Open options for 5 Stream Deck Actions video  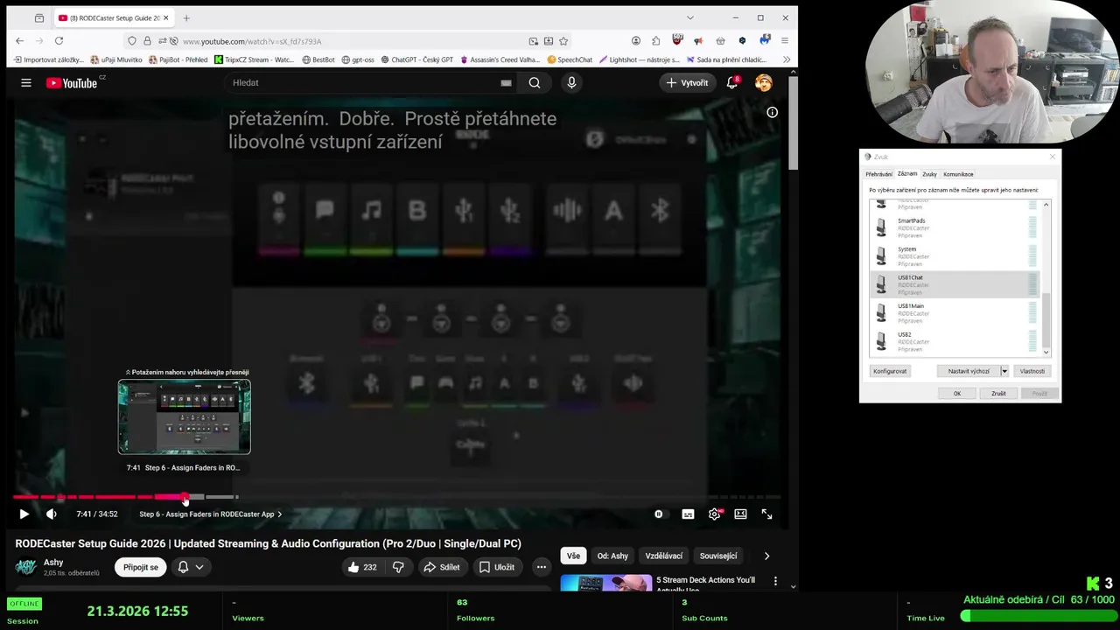pyautogui.click(x=775, y=581)
